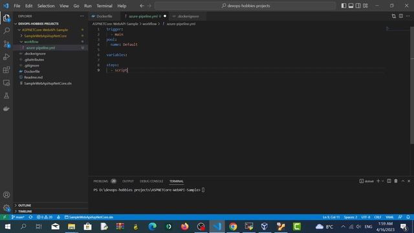Click the Spaces: 2 indentation setting
Screen dimensions: 414x233
click(x=351, y=217)
